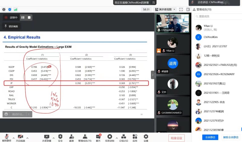Pause the recording in progress
Image resolution: width=242 pixels, height=142 pixels.
coord(23,18)
